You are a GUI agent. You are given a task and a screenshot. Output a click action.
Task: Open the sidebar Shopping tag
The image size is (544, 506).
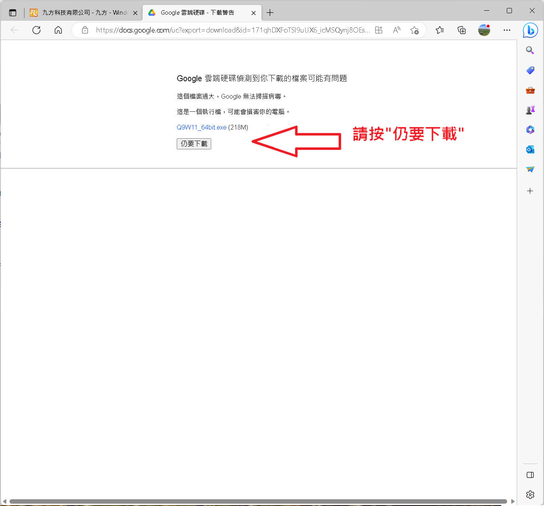point(530,70)
